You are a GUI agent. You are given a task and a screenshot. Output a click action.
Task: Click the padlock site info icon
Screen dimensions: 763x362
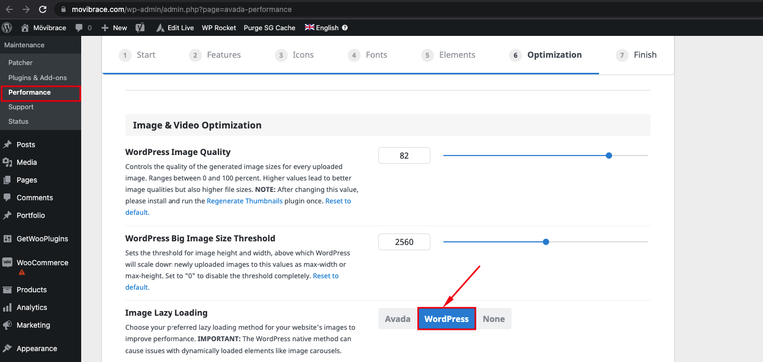click(x=63, y=9)
